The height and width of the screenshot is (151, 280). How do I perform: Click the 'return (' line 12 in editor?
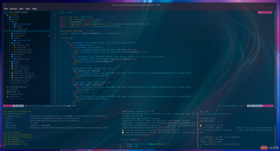[67, 38]
